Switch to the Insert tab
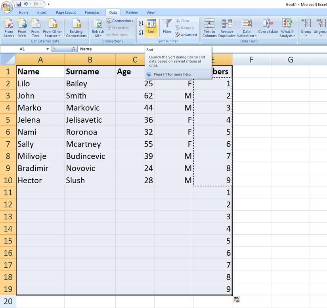This screenshot has height=308, width=327. (x=42, y=13)
